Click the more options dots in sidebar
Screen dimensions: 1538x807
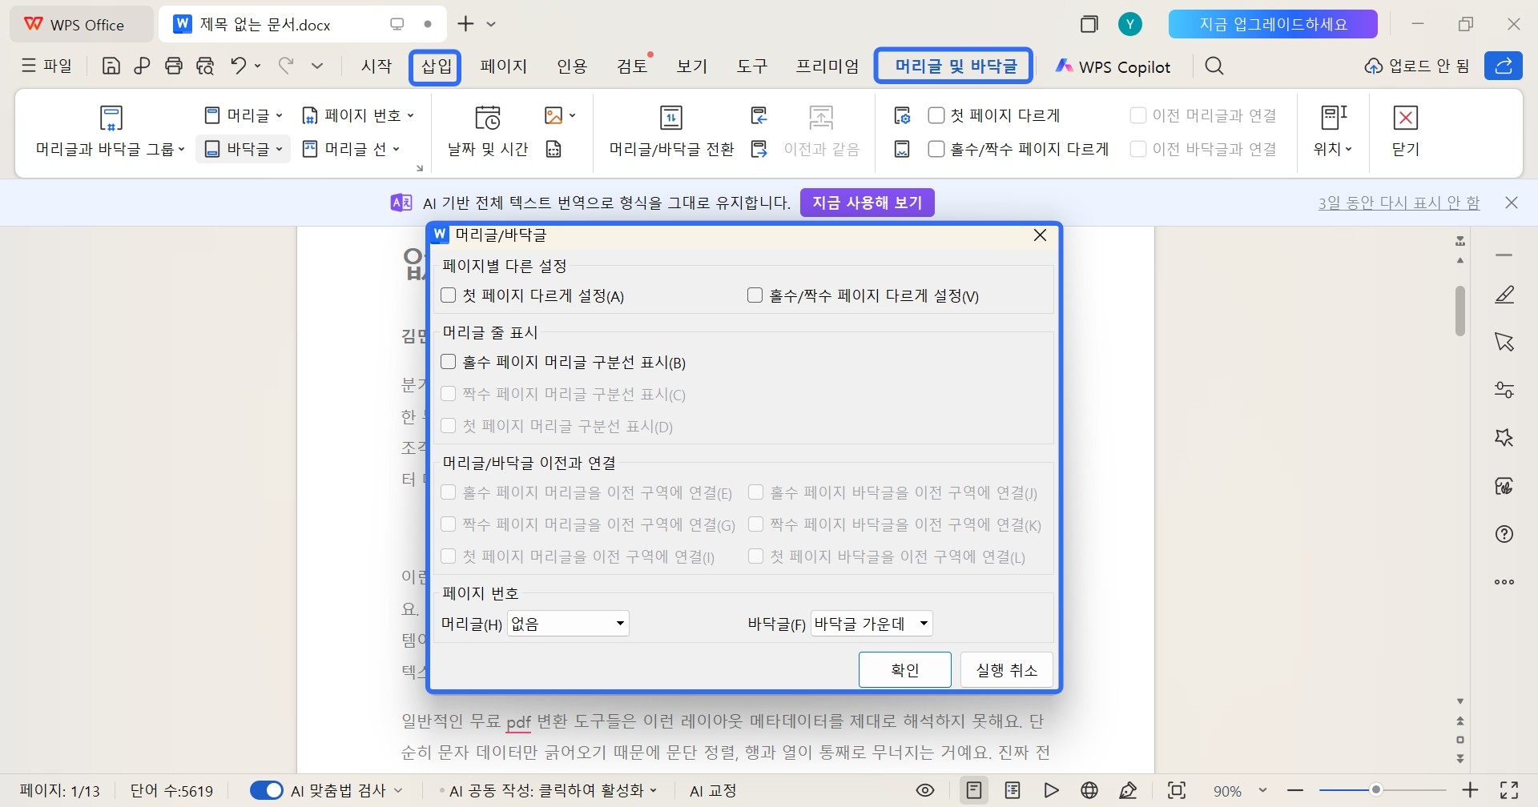[x=1504, y=582]
